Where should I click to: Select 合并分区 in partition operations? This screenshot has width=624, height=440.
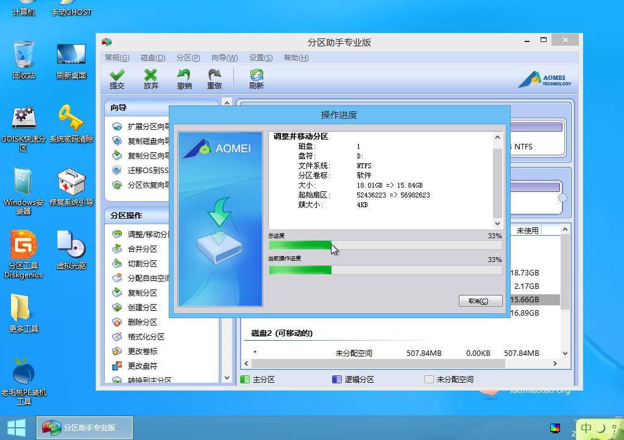[142, 249]
